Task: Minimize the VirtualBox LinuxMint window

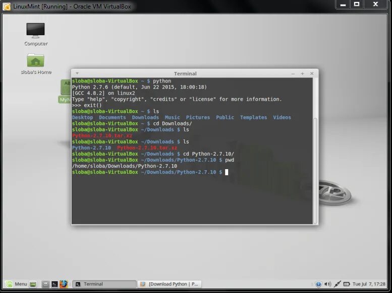Action: (x=343, y=4)
